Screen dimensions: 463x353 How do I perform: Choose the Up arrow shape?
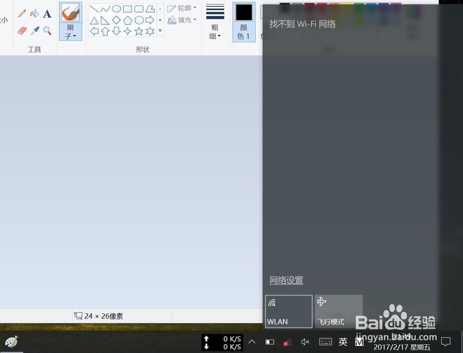coord(105,31)
